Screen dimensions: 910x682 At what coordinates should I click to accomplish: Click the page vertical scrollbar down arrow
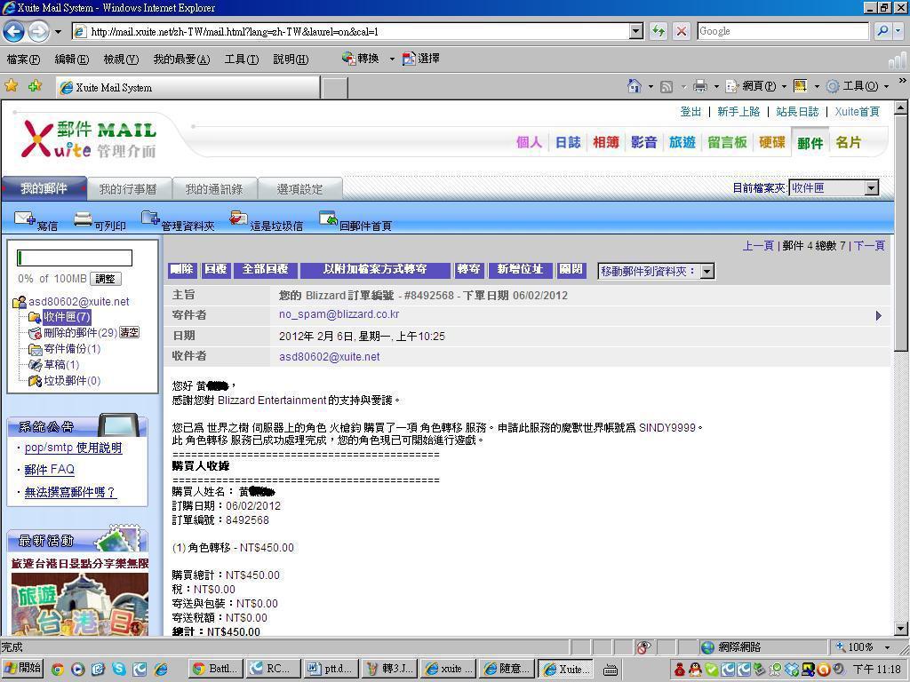click(x=900, y=629)
